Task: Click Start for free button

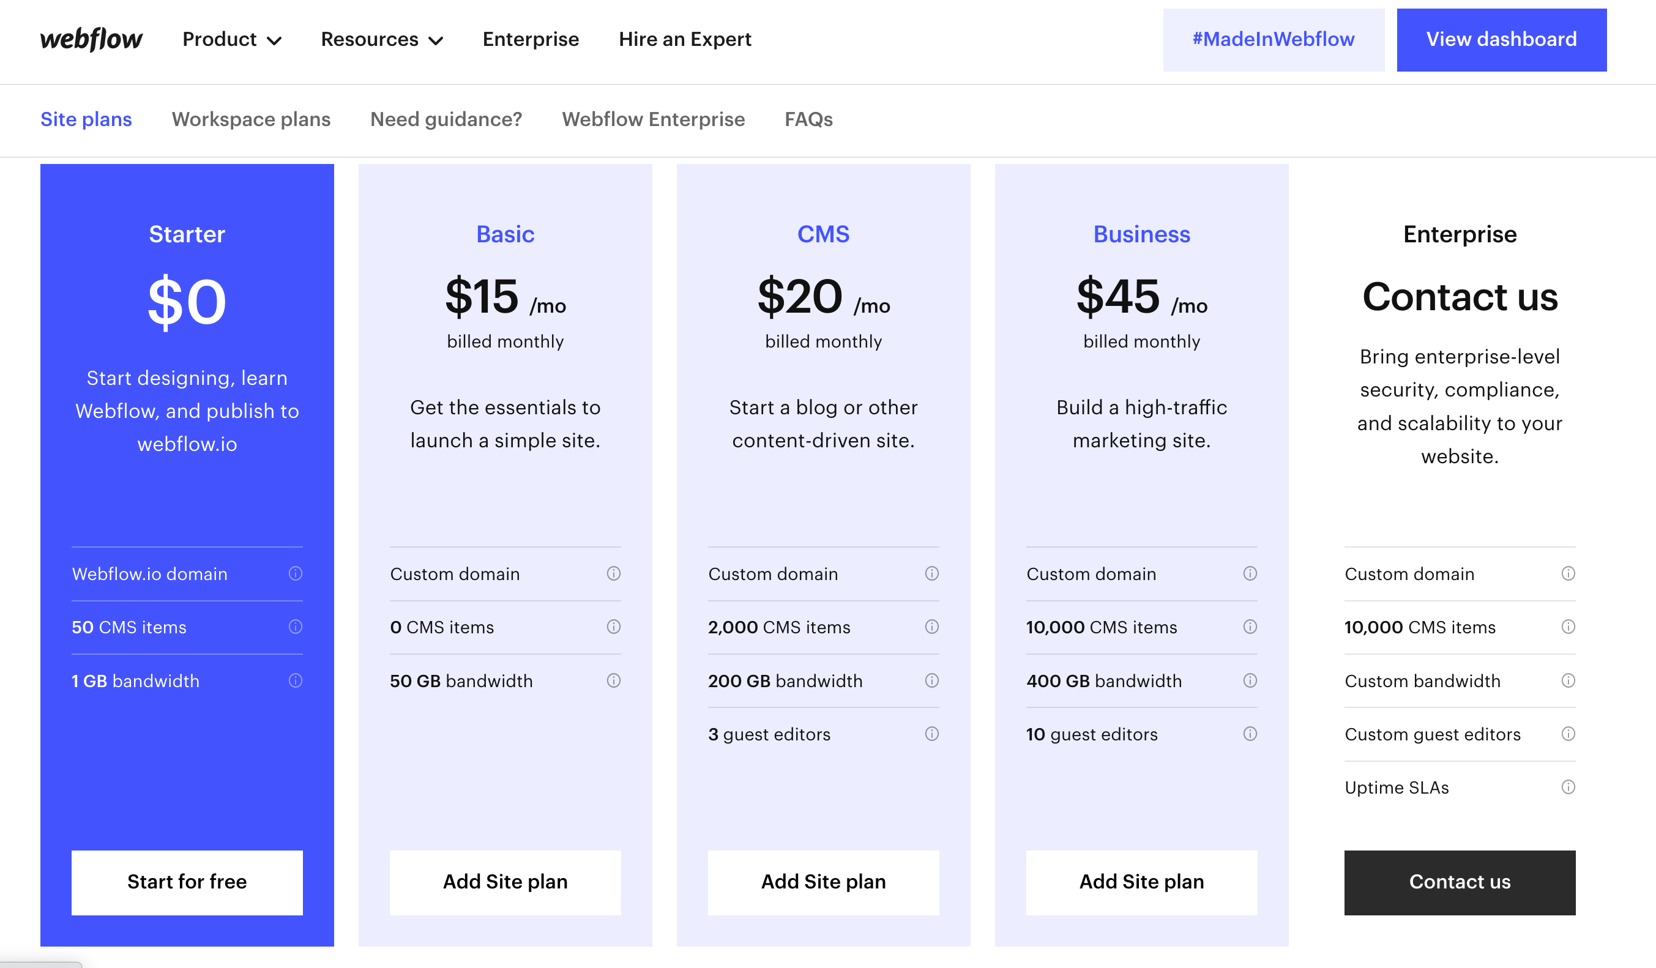Action: [187, 882]
